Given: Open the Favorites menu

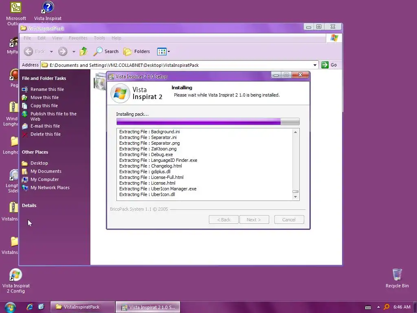Looking at the screenshot, I should tap(78, 38).
